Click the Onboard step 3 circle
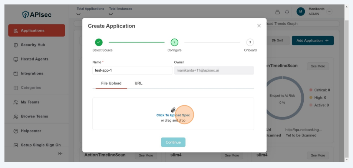 [250, 42]
